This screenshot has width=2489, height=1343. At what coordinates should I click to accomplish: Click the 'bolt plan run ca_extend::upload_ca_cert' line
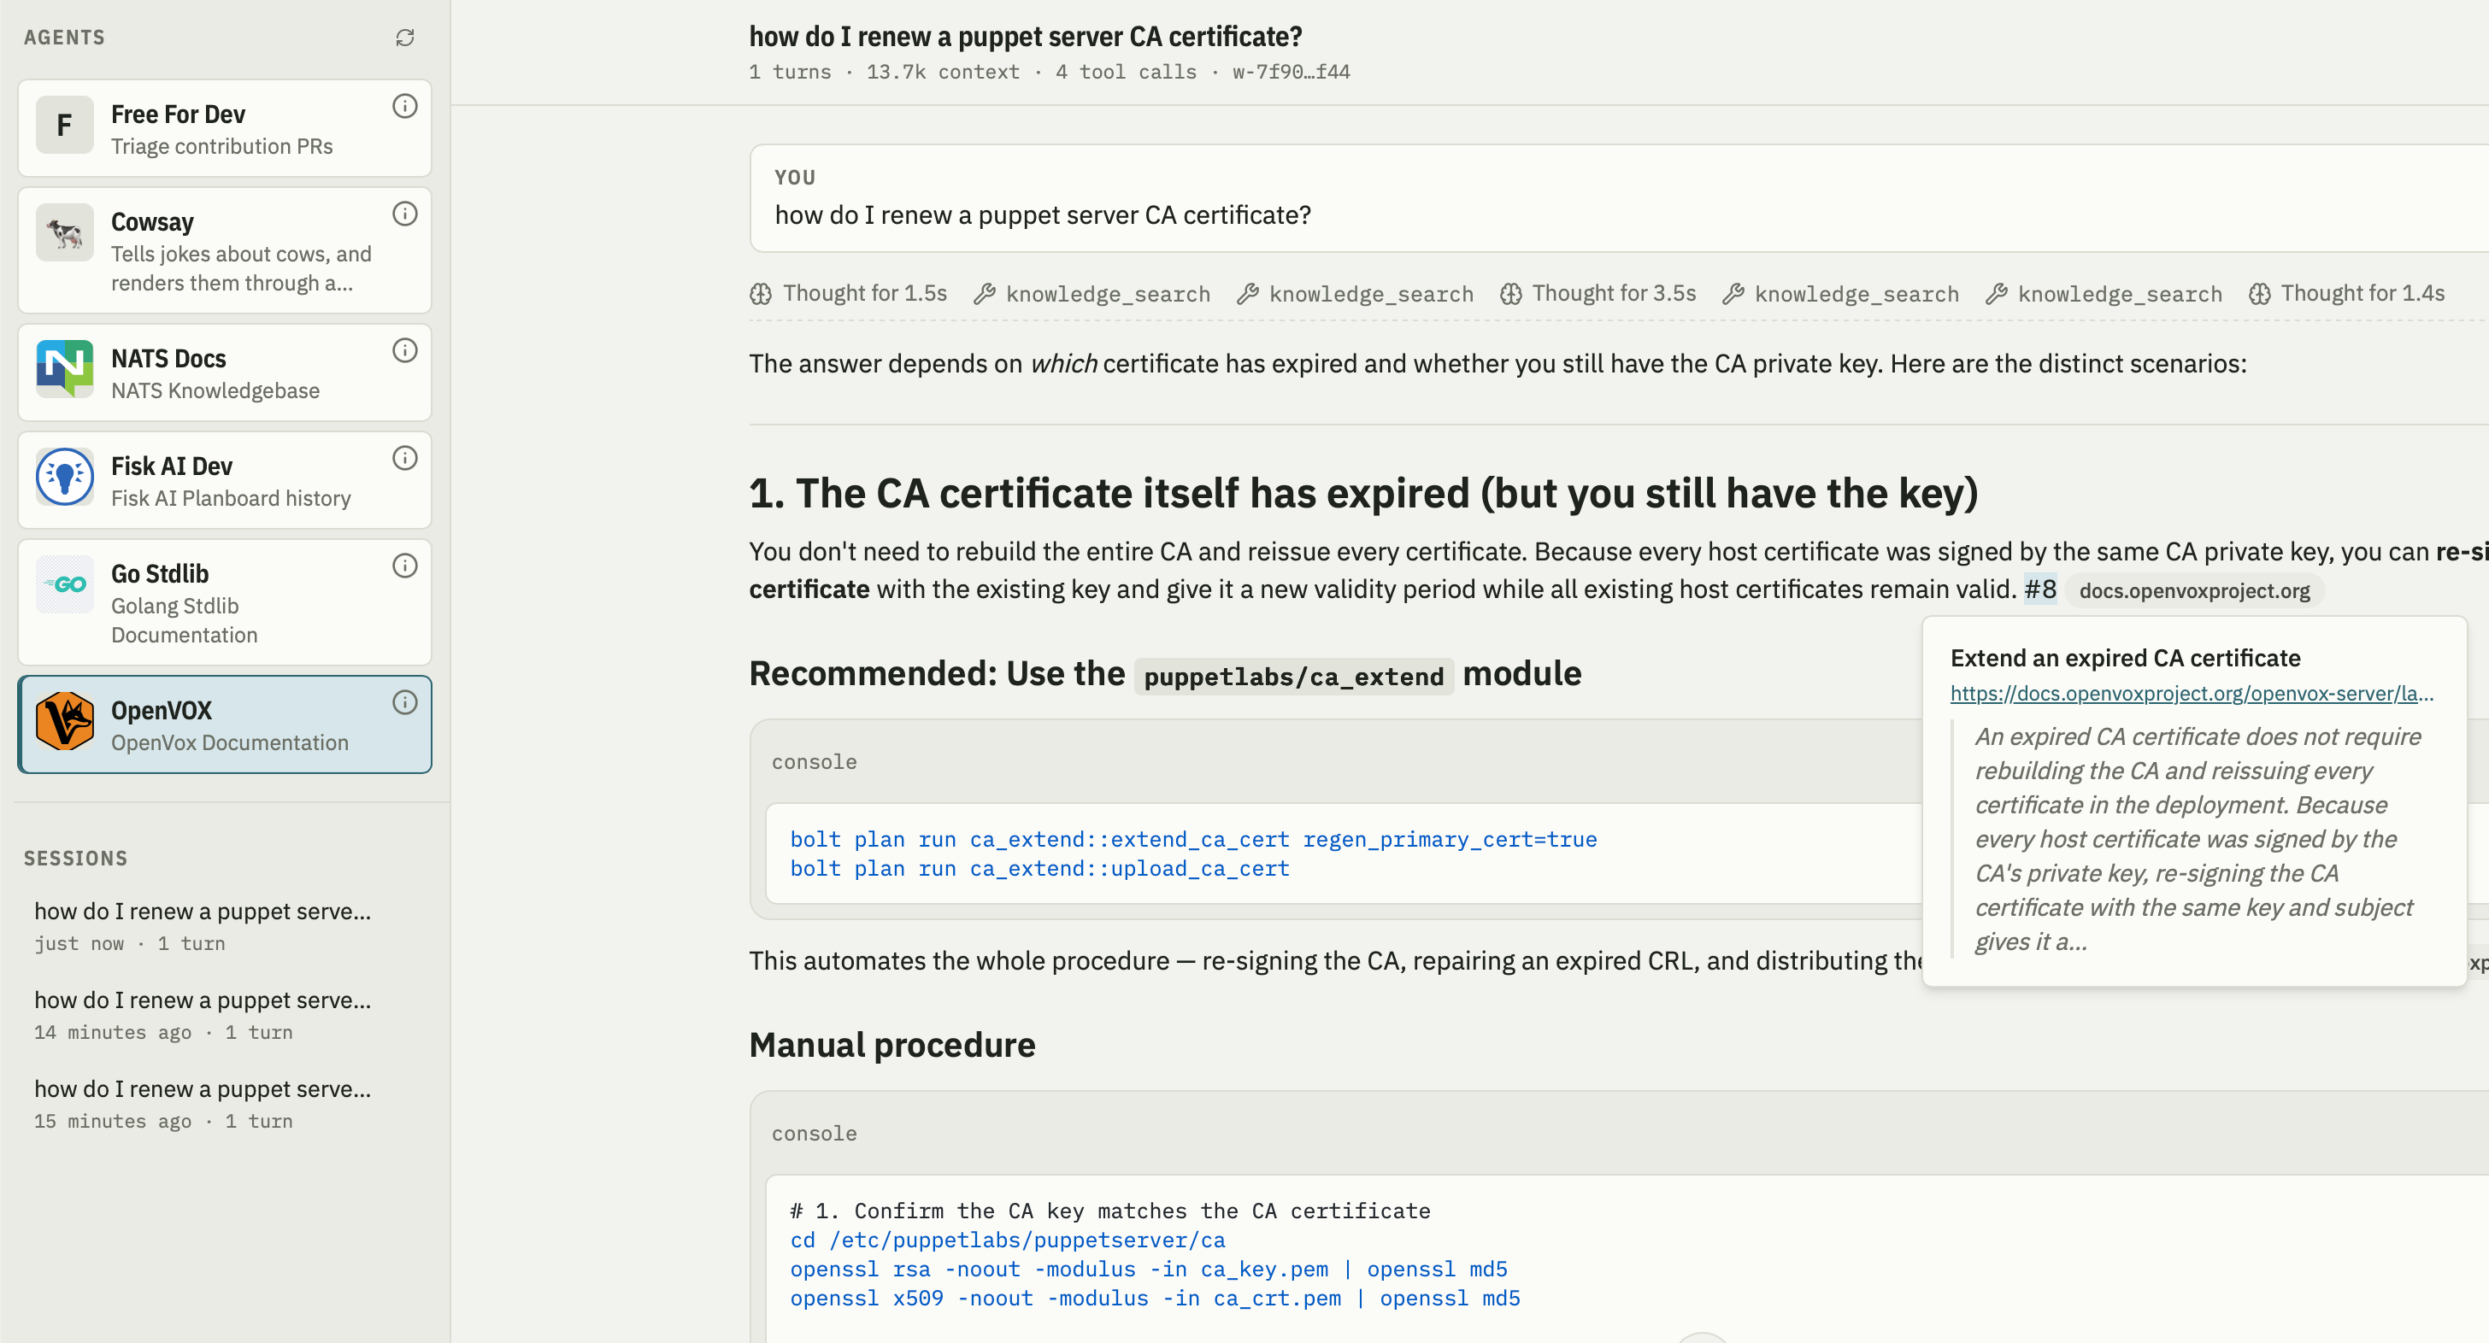pos(1039,869)
